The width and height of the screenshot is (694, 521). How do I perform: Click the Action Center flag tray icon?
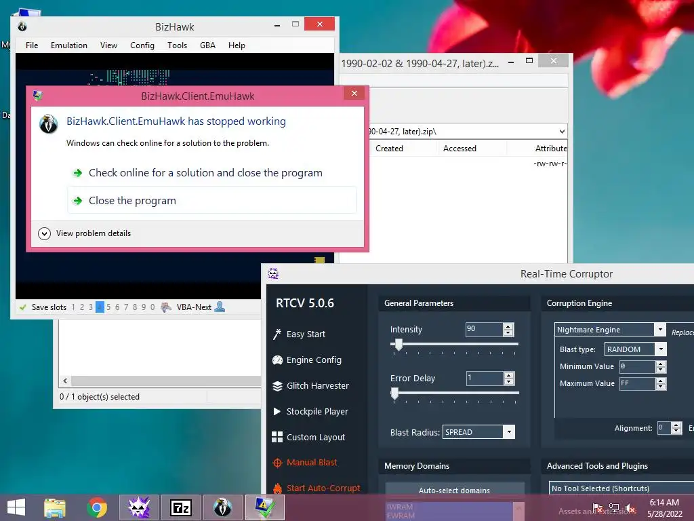tap(598, 508)
